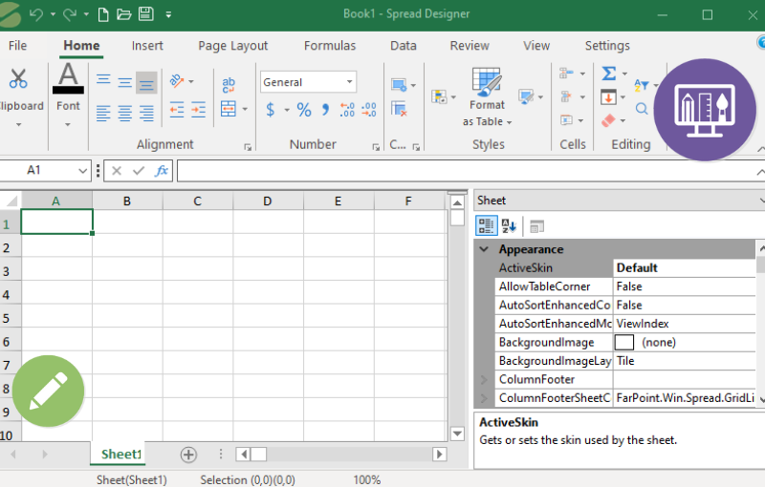765x487 pixels.
Task: Open the Formulas ribbon tab
Action: (330, 46)
